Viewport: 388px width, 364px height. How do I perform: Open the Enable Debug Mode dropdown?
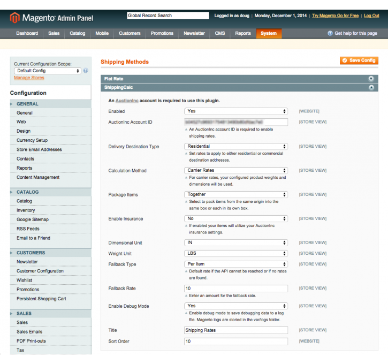[236, 306]
